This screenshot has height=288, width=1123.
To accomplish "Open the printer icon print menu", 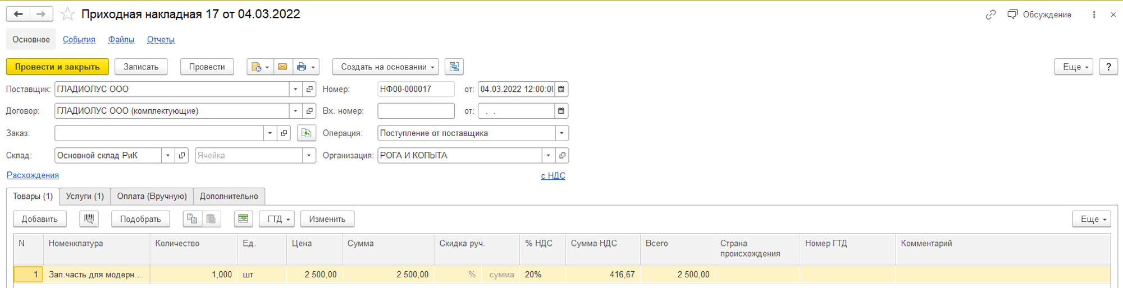I will pos(306,67).
